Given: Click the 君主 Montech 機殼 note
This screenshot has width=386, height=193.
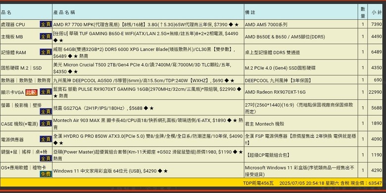Looking at the screenshot, I should coord(265,124).
